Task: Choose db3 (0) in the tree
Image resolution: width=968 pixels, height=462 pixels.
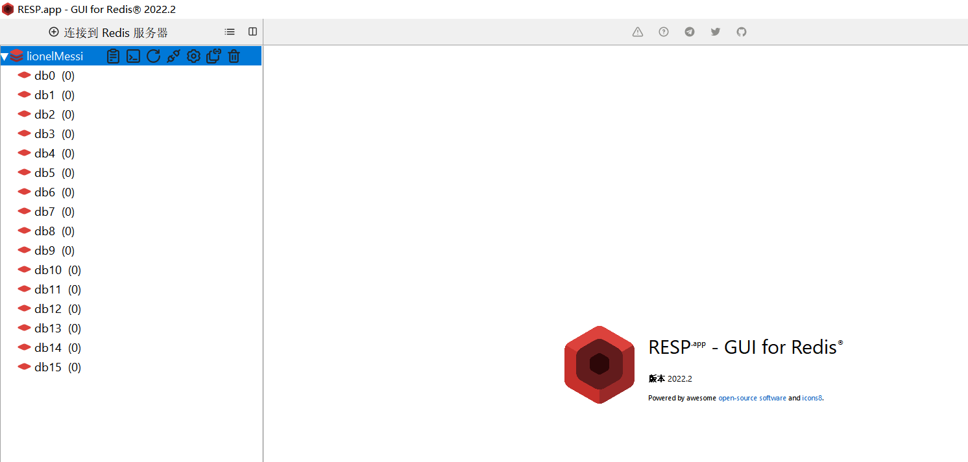Action: pyautogui.click(x=46, y=134)
